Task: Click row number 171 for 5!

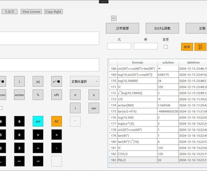Action: point(113,87)
